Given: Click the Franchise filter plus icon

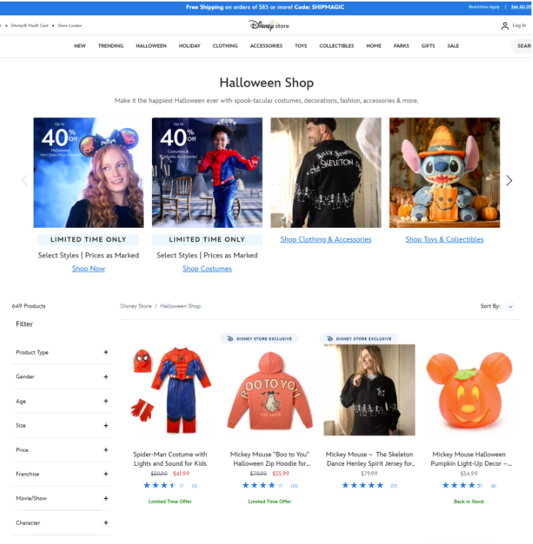Looking at the screenshot, I should pyautogui.click(x=106, y=474).
